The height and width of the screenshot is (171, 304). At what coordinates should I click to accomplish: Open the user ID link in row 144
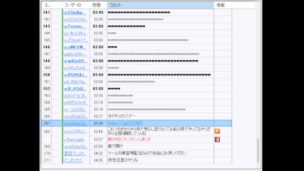pyautogui.click(x=75, y=33)
